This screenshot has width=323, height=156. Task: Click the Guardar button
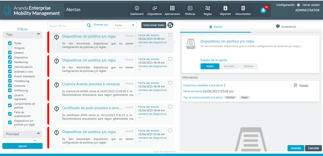tap(295, 148)
